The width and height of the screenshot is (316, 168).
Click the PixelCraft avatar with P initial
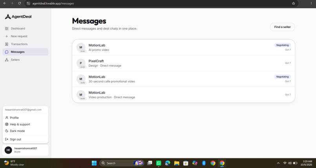(x=81, y=63)
